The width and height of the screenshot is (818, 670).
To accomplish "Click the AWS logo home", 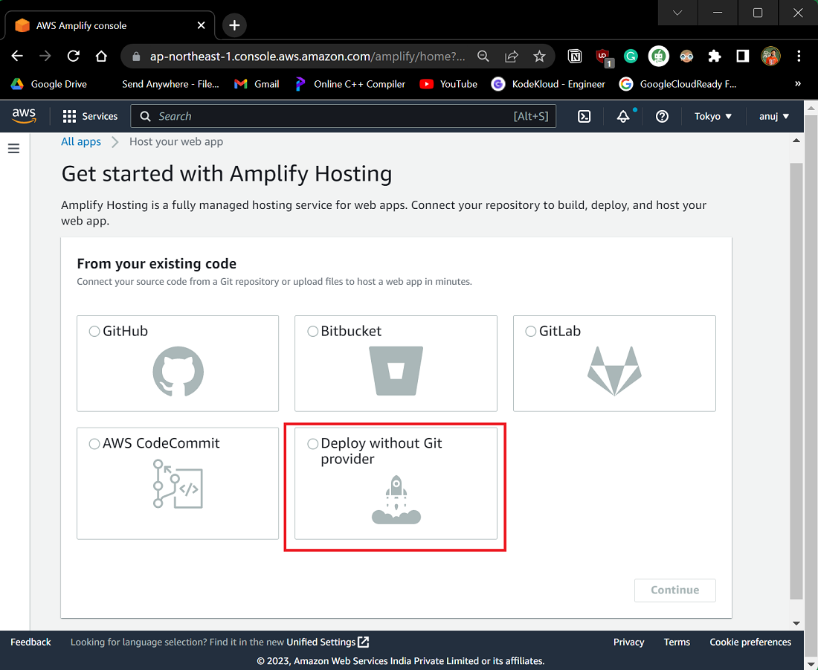I will point(24,116).
